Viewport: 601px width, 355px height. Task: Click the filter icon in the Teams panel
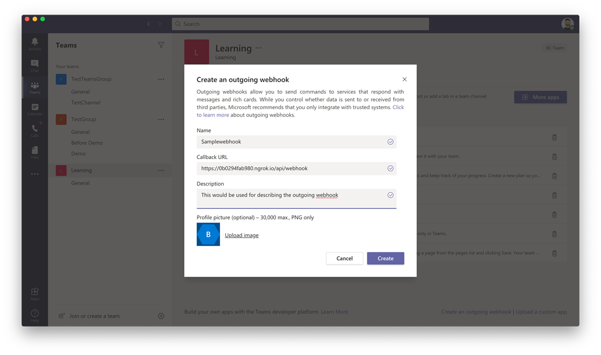pyautogui.click(x=161, y=45)
